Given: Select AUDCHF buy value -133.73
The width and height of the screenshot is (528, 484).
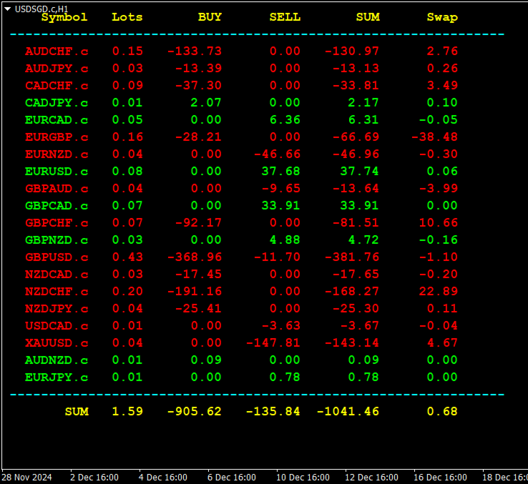Looking at the screenshot, I should click(195, 51).
